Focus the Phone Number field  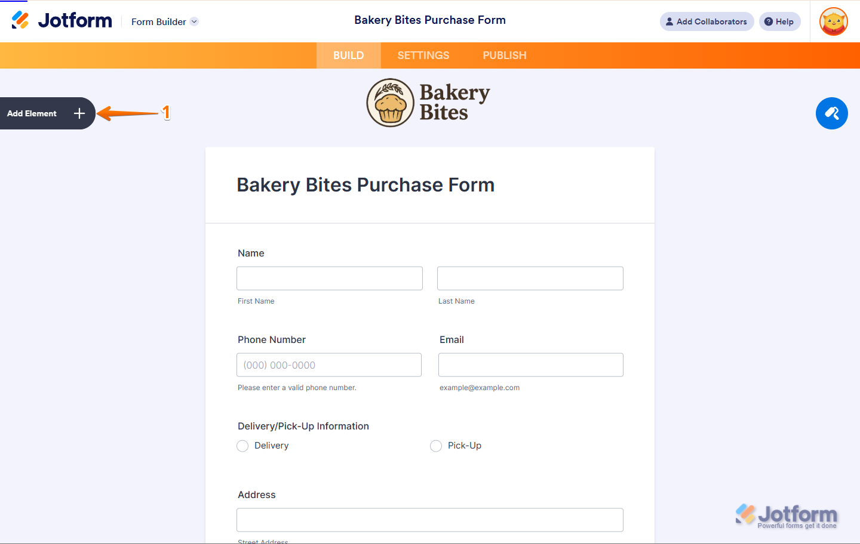tap(329, 365)
